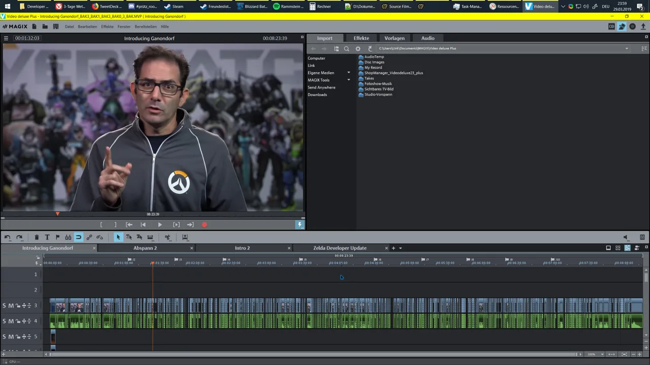Jump to the beginning of the movie
Image resolution: width=650 pixels, height=365 pixels.
143,225
